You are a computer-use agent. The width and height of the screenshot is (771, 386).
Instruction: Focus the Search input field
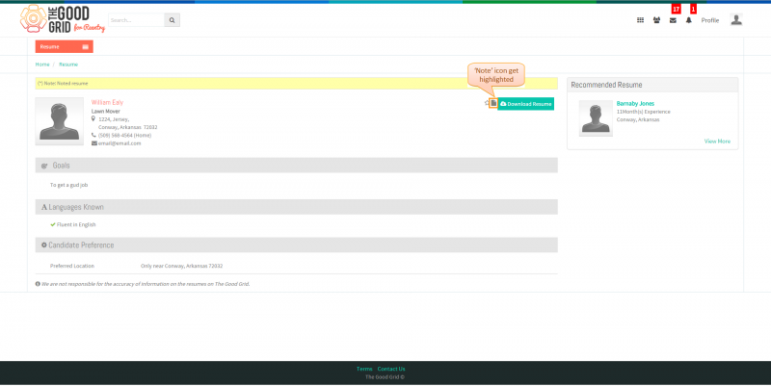(x=136, y=20)
